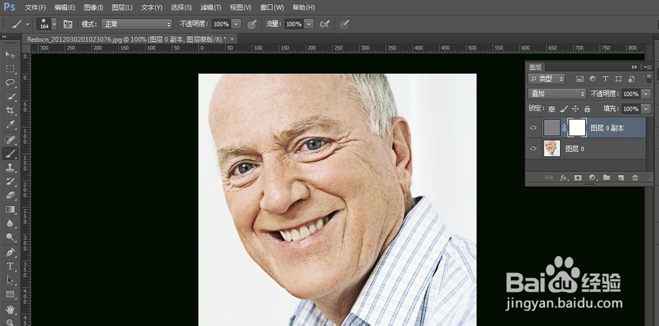Select the Crop tool
The width and height of the screenshot is (659, 326).
click(10, 111)
